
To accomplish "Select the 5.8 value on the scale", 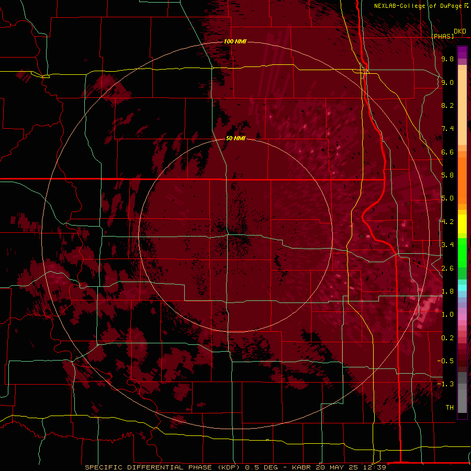I will (447, 175).
